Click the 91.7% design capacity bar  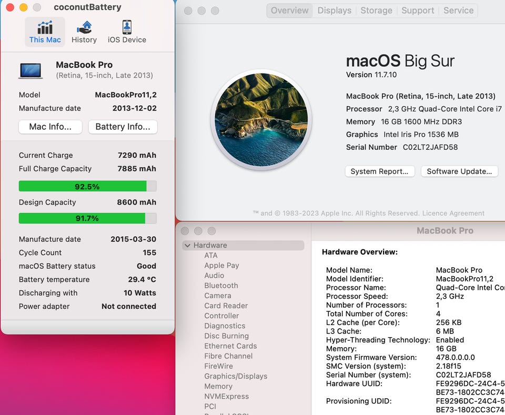(x=87, y=218)
